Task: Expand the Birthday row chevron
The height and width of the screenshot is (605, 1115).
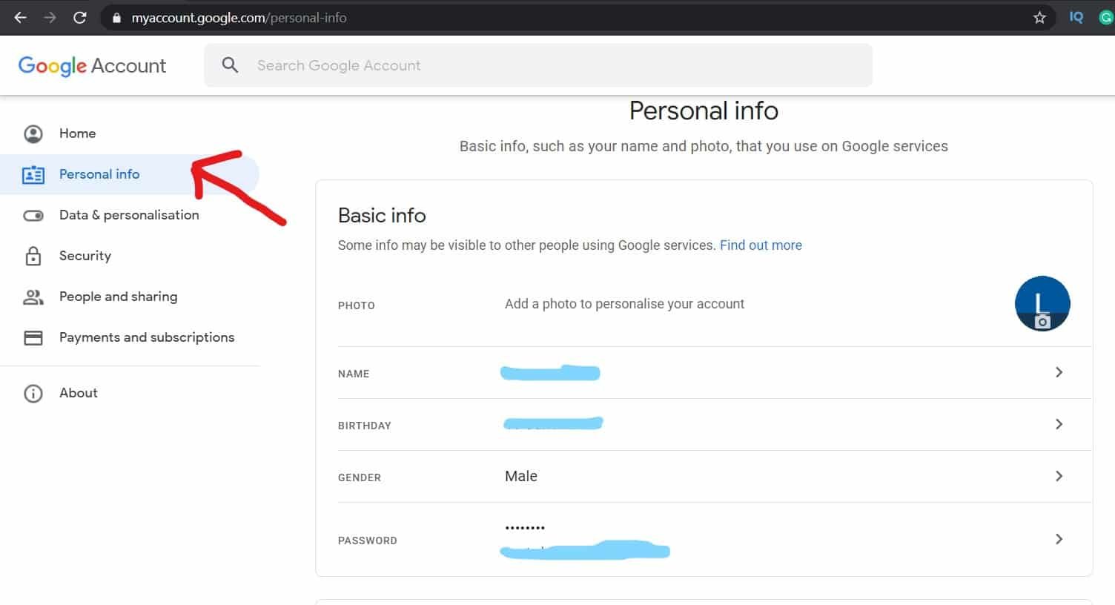Action: pos(1059,424)
